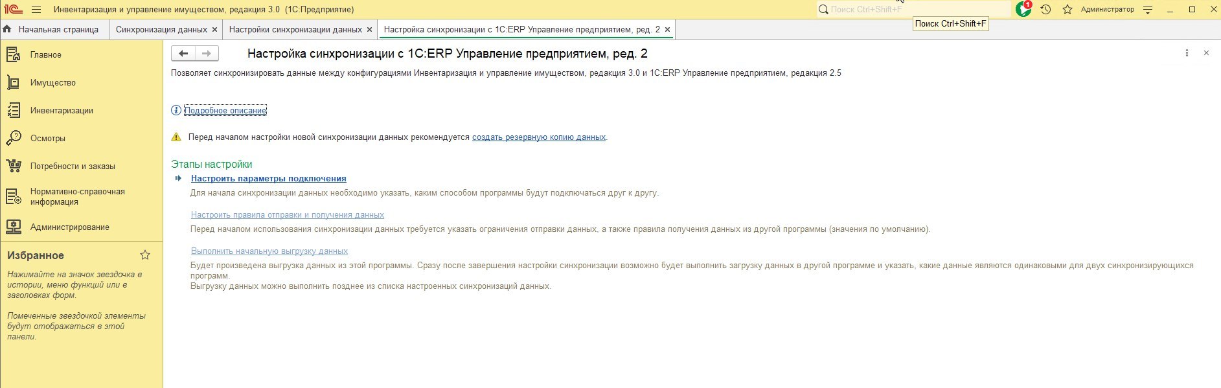Click the home icon of Начальная страница
Viewport: 1221px width, 388px height.
pos(7,29)
